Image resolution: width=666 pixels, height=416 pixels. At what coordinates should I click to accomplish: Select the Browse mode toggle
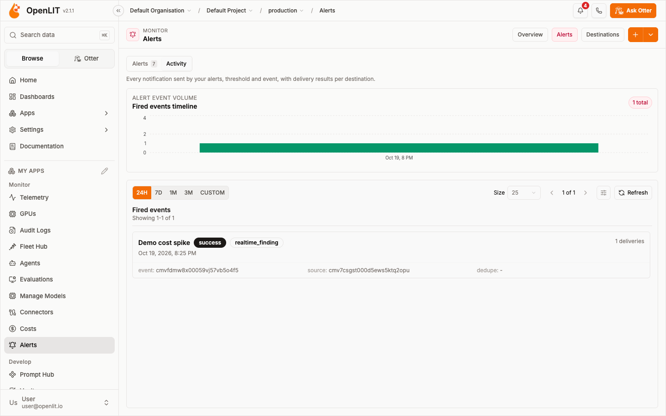pyautogui.click(x=32, y=59)
